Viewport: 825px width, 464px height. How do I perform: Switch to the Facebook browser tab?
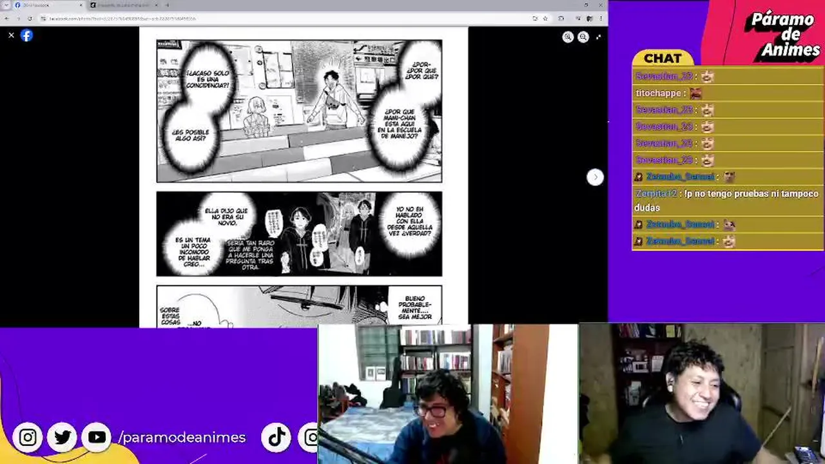[48, 5]
